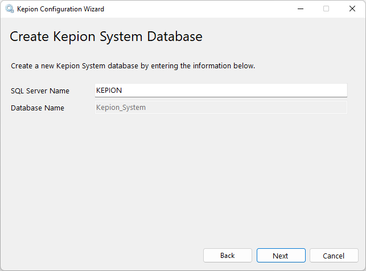Click the disabled maximize window button
The height and width of the screenshot is (271, 366).
(326, 9)
